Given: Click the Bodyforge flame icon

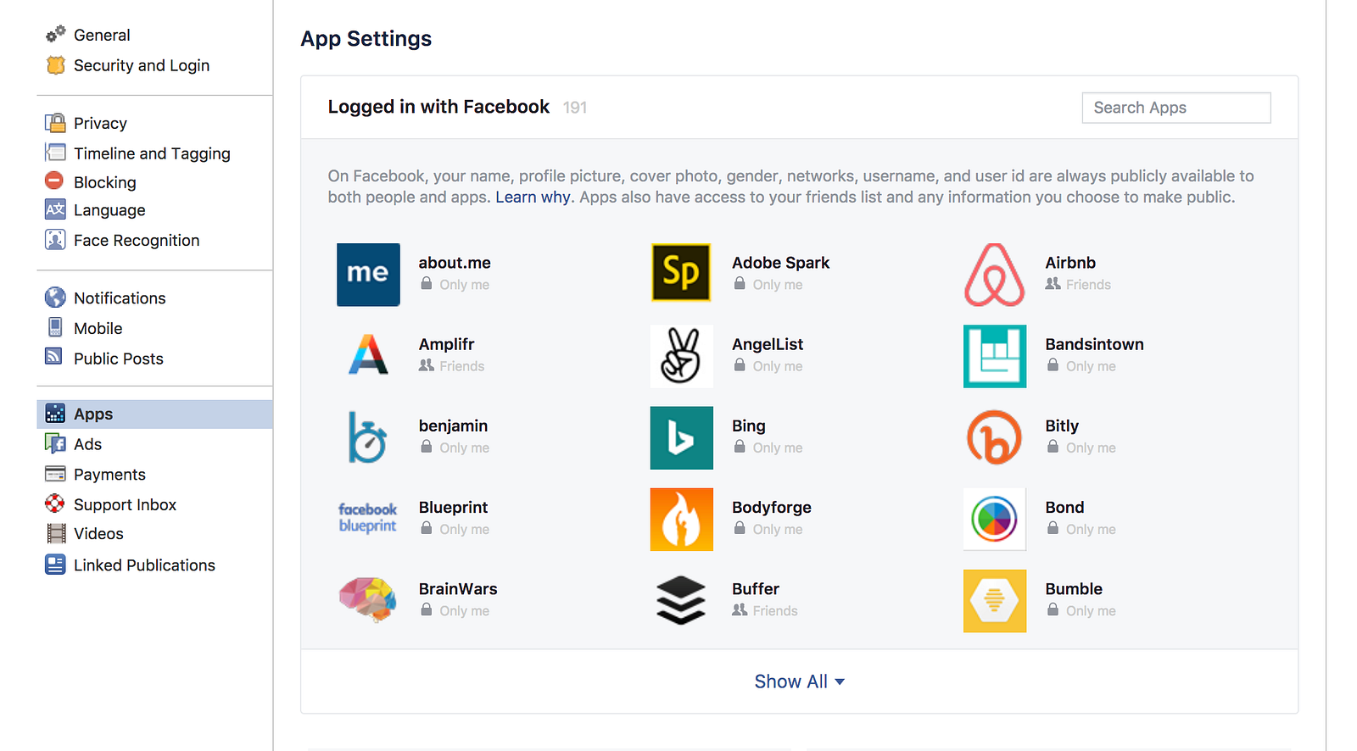Looking at the screenshot, I should [681, 519].
